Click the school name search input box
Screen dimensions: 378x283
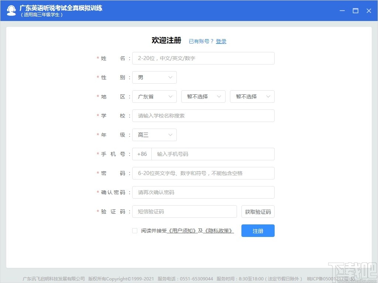[x=203, y=116]
